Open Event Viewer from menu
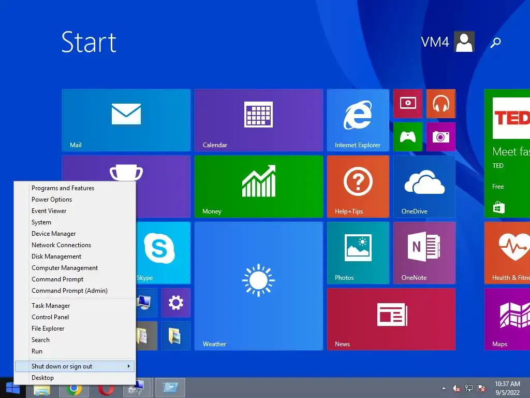The width and height of the screenshot is (530, 398). coord(75,211)
